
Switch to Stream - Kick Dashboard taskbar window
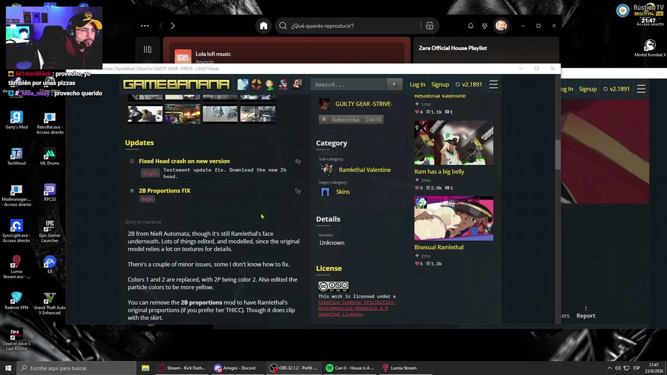[182, 368]
